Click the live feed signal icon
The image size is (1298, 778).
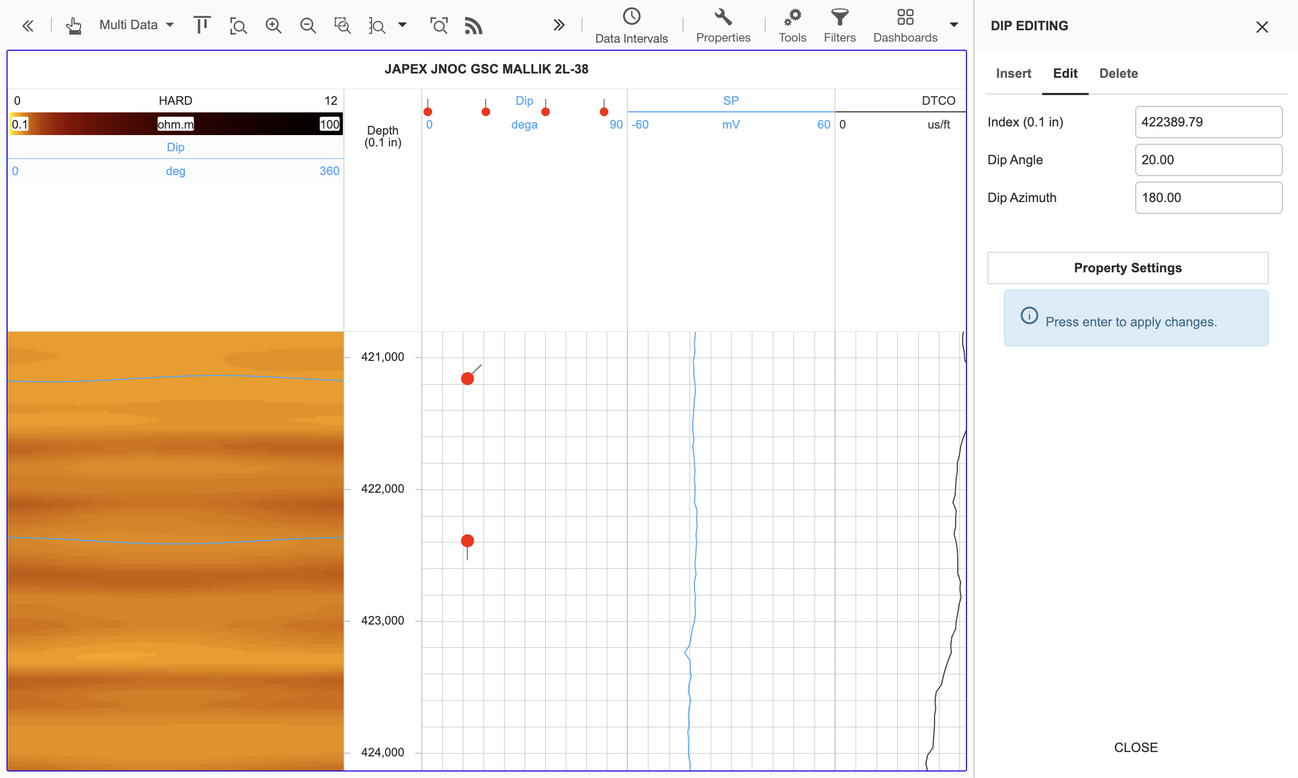(x=474, y=25)
